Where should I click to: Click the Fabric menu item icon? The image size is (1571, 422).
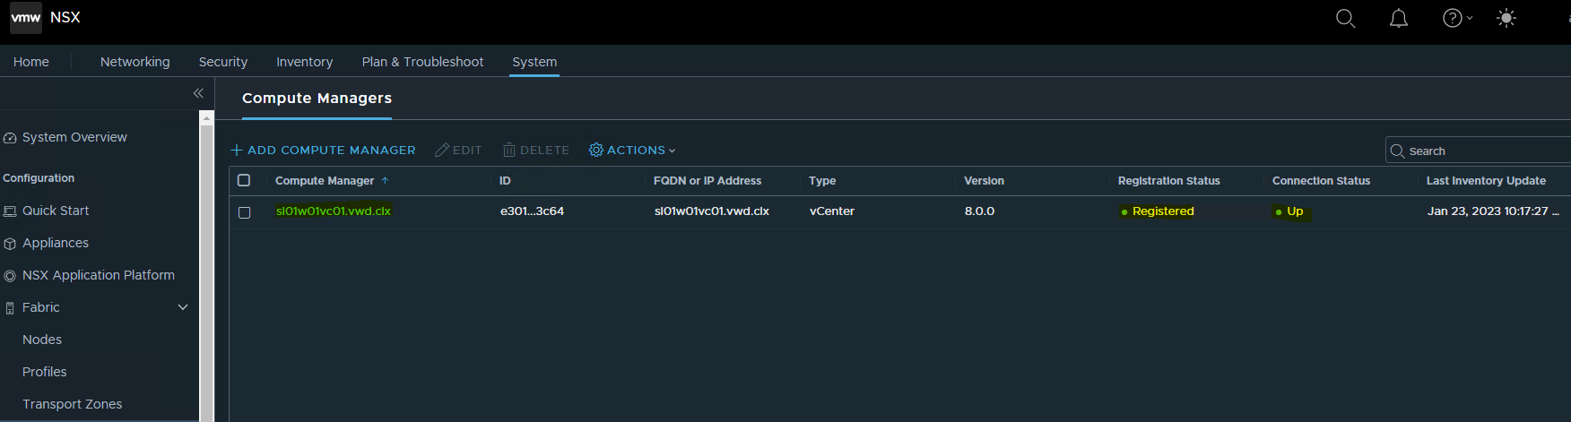(10, 307)
